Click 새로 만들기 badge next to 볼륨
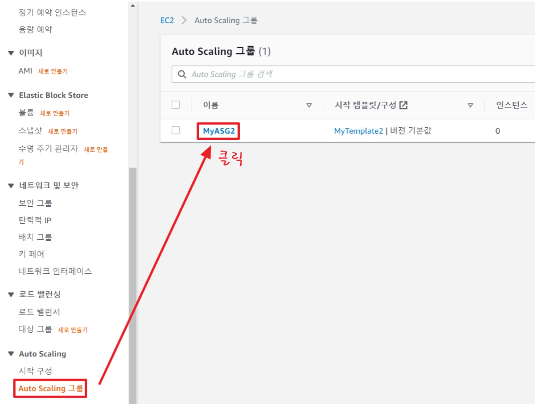The height and width of the screenshot is (404, 535). pyautogui.click(x=55, y=113)
